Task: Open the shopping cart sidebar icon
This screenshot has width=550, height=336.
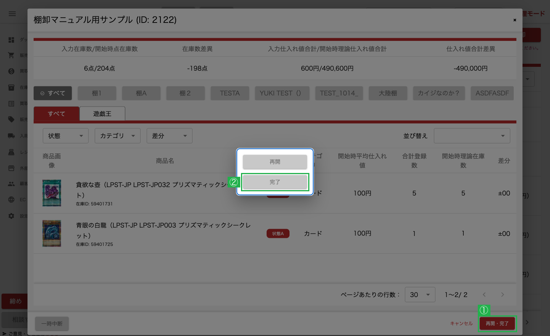Action: (11, 55)
